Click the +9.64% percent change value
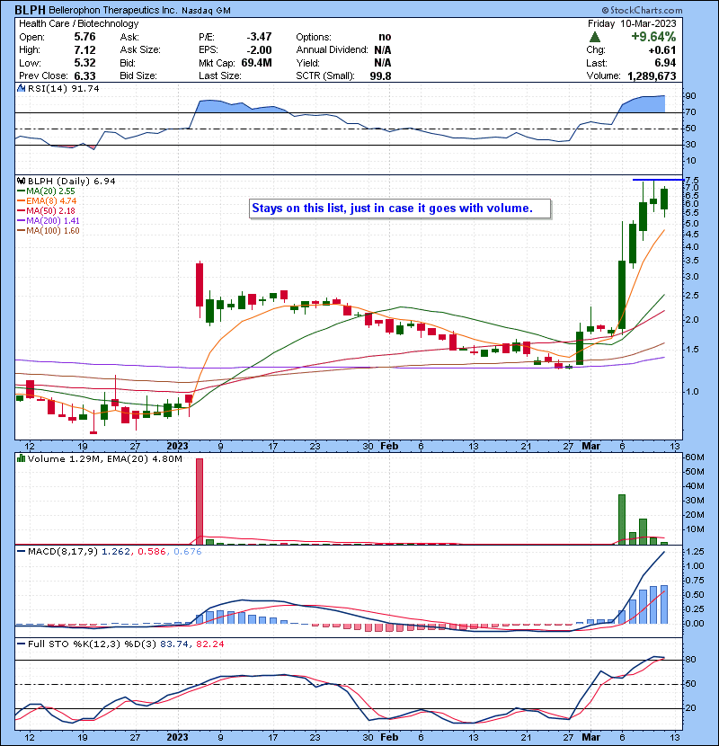 click(x=653, y=37)
